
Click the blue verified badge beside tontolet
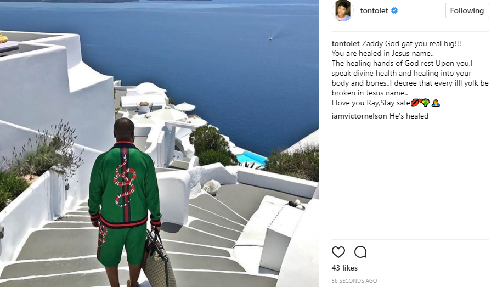394,10
